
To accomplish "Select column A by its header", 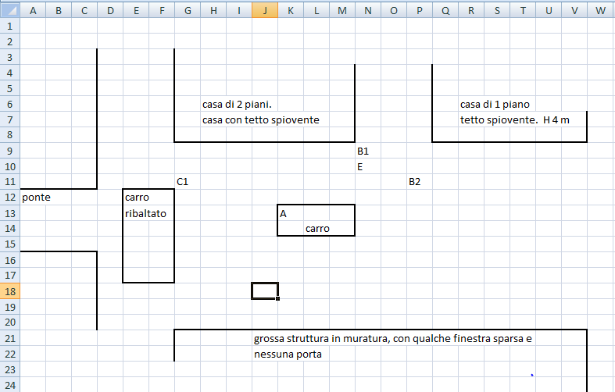I will click(33, 9).
